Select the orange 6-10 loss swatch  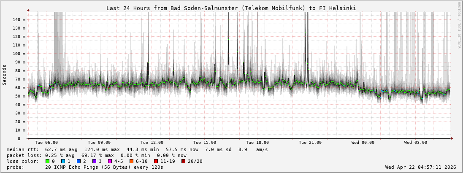pyautogui.click(x=131, y=161)
